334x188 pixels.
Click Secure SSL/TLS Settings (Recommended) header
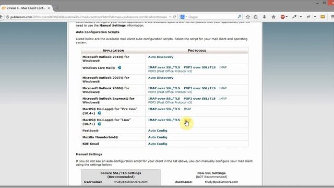tap(121, 175)
